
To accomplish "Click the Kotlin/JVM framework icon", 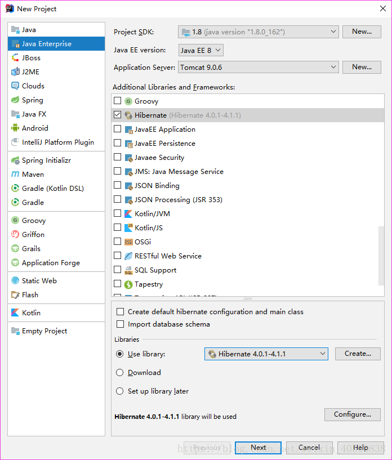I will pyautogui.click(x=128, y=214).
